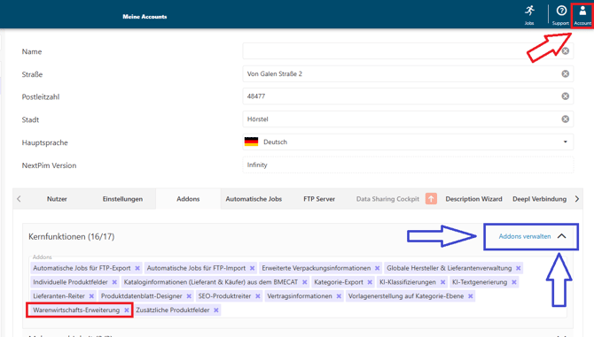594x337 pixels.
Task: Remove addon Kategorie-Export
Action: point(370,282)
